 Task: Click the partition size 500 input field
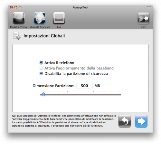pos(84,86)
